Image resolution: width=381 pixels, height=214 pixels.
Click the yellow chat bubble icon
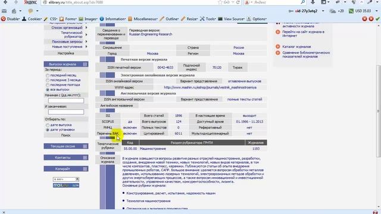pyautogui.click(x=30, y=11)
